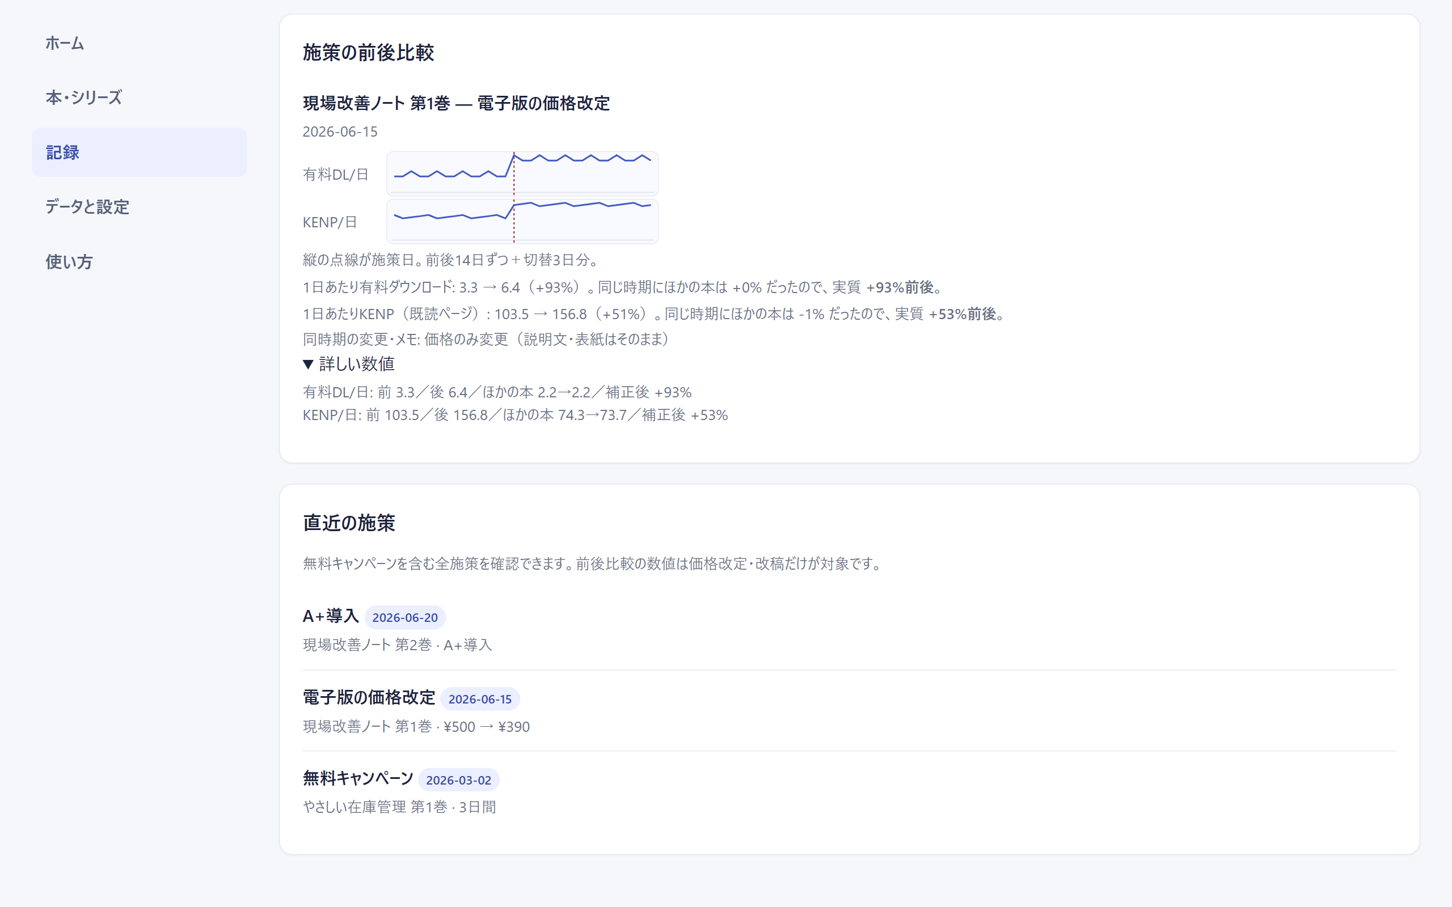
Task: Click the ¥500 → ¥390 price change text
Action: pyautogui.click(x=487, y=726)
